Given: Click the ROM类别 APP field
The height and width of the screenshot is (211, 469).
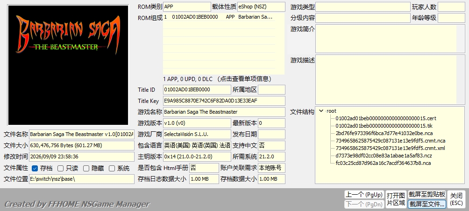Looking at the screenshot, I should 187,7.
